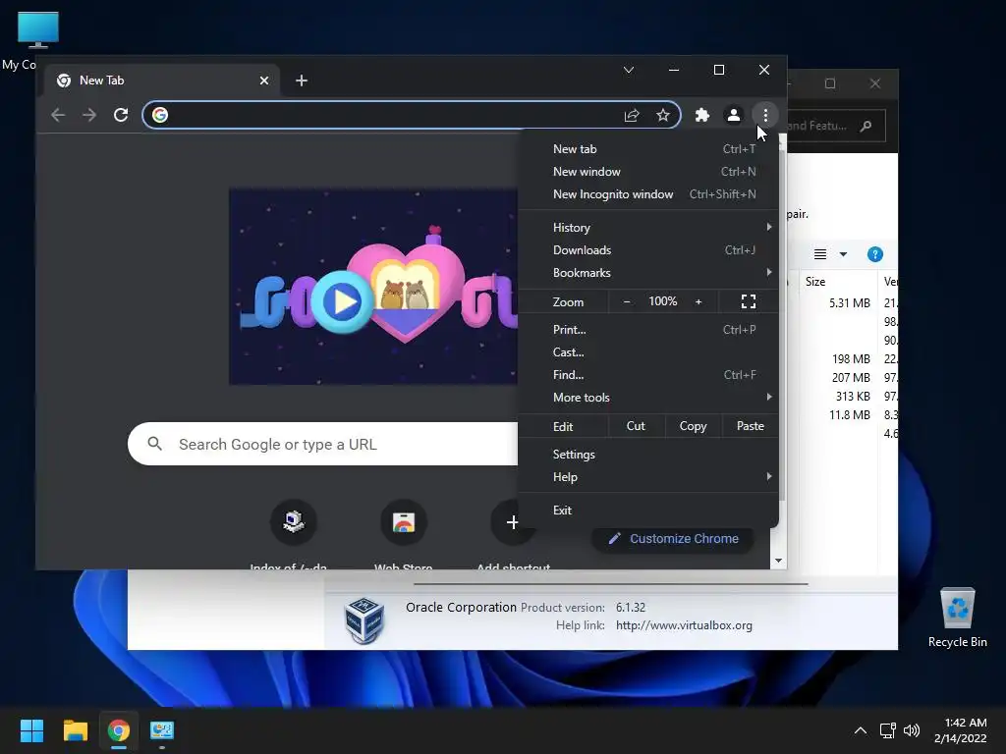Open the Chrome profile avatar icon

pos(733,115)
